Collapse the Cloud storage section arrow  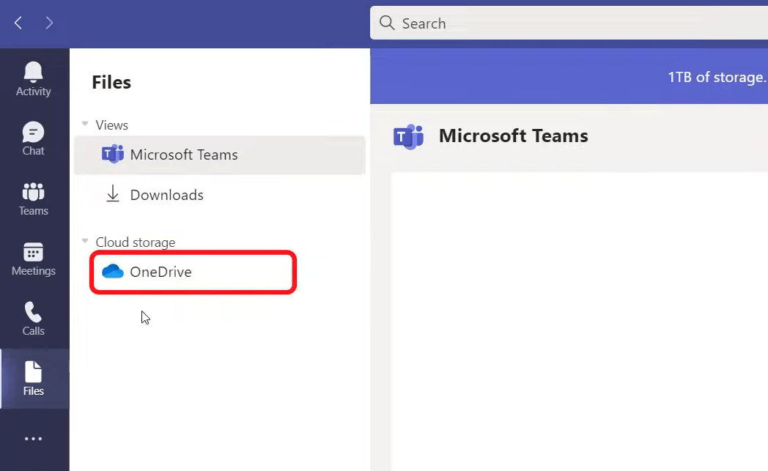[85, 241]
